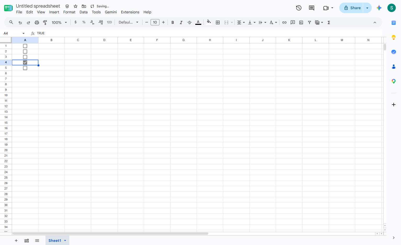The width and height of the screenshot is (401, 245).
Task: Open the functions sigma icon
Action: [x=329, y=22]
